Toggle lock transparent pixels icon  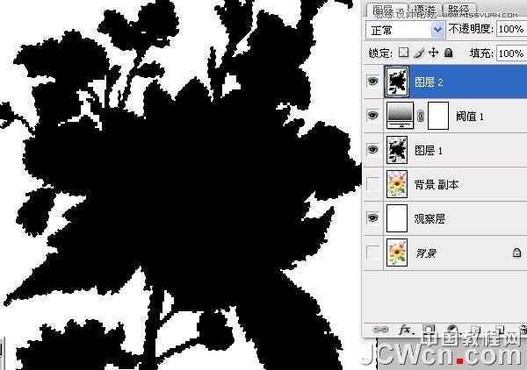(403, 53)
